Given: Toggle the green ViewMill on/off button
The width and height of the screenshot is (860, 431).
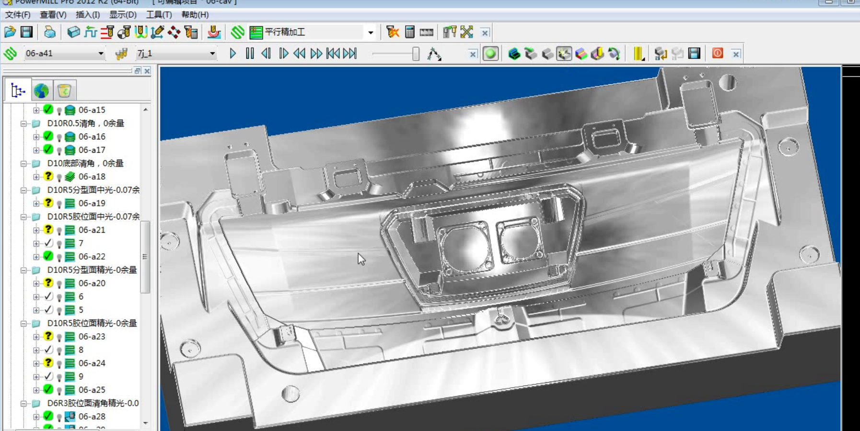Looking at the screenshot, I should coord(490,54).
